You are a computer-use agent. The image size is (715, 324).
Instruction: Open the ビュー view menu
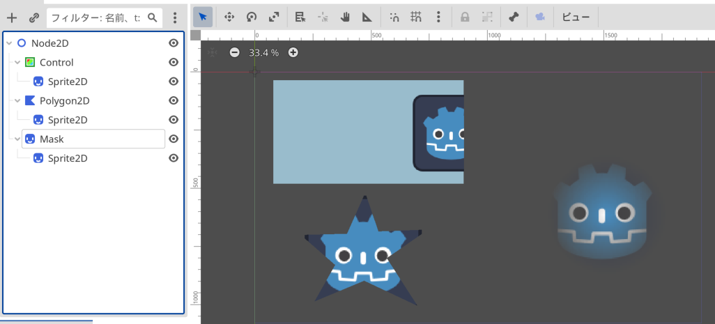pos(576,17)
